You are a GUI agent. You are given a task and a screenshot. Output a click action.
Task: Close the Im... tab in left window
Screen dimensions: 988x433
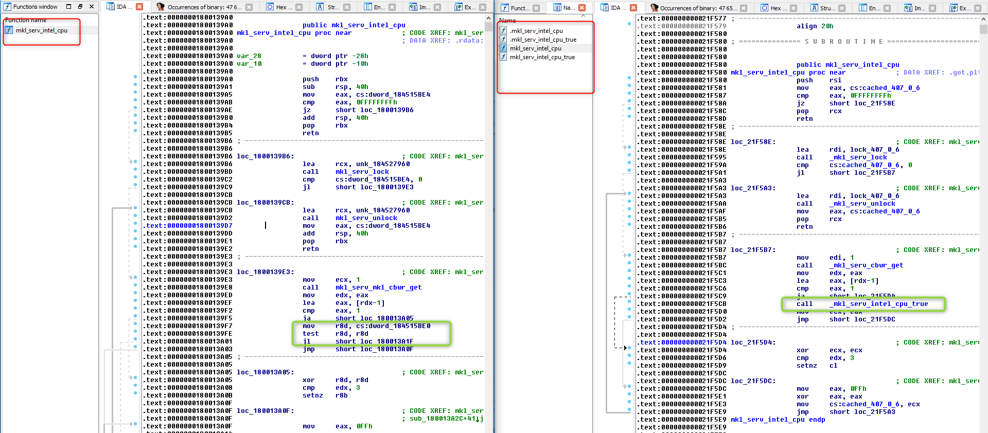pyautogui.click(x=437, y=7)
